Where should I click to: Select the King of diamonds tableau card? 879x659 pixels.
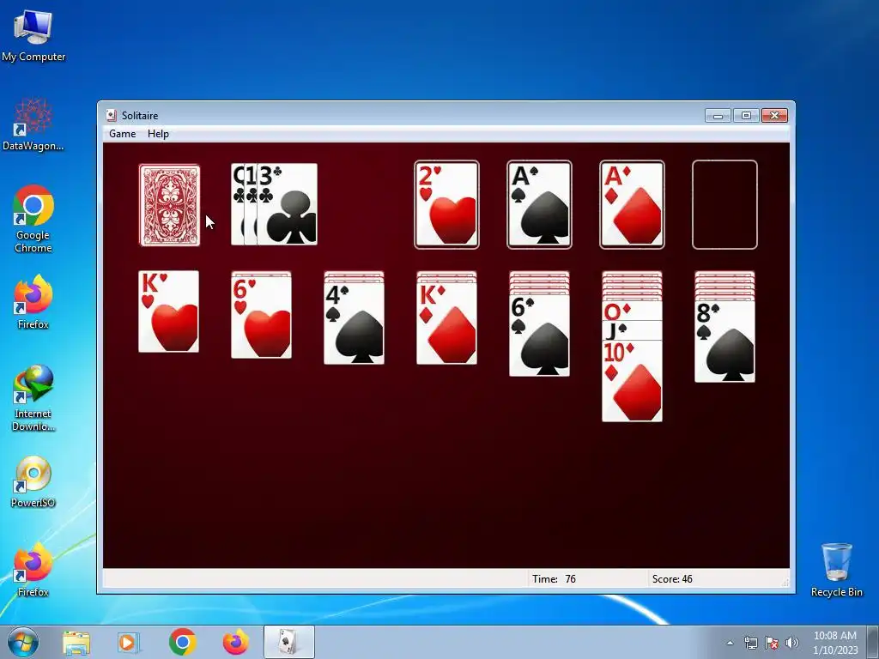[446, 323]
